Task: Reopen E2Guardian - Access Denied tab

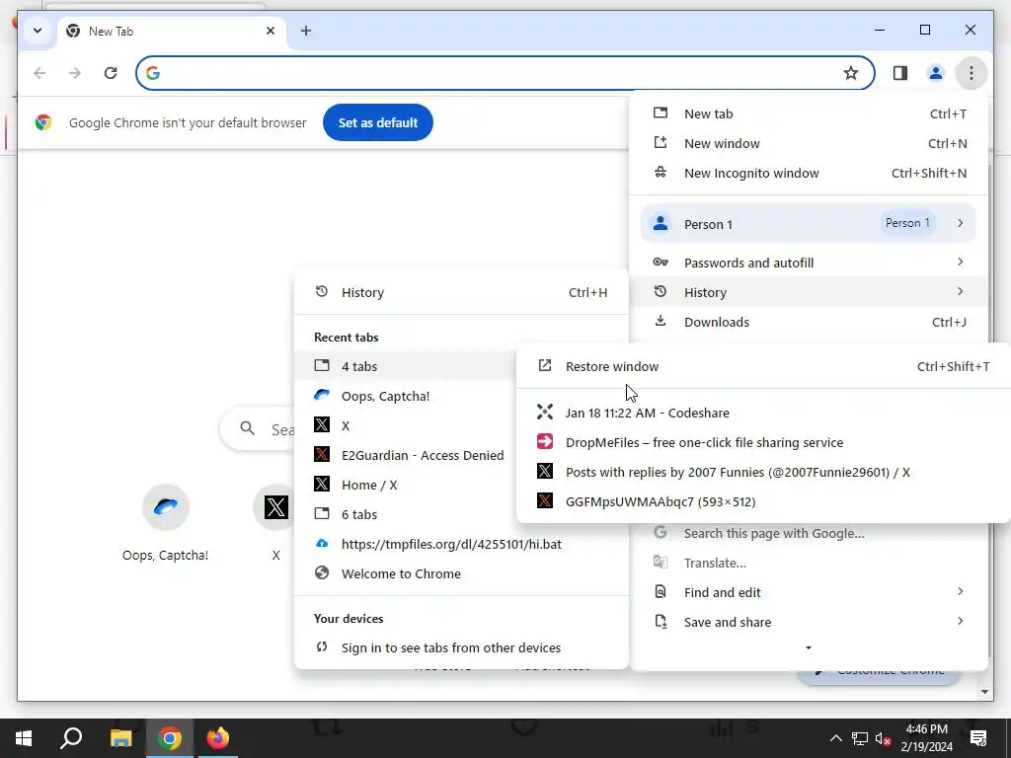Action: tap(405, 455)
